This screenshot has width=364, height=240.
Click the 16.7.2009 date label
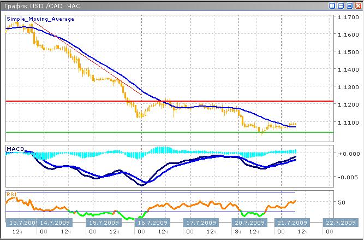tap(152, 223)
